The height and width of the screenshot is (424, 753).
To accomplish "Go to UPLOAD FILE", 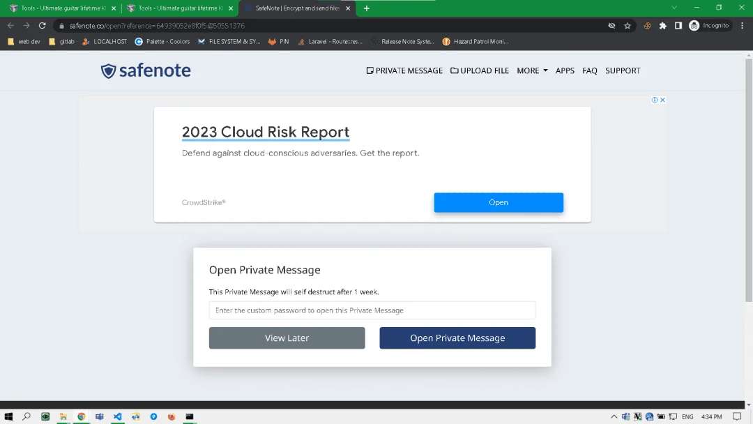I will [479, 70].
